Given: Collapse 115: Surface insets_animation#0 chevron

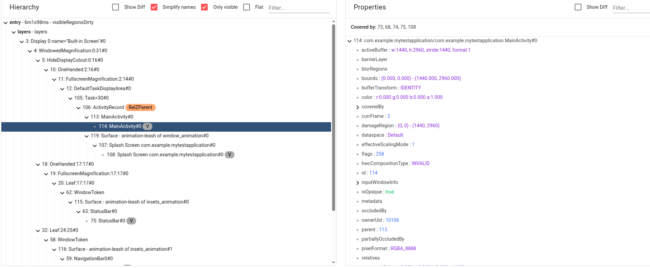Looking at the screenshot, I should click(70, 202).
